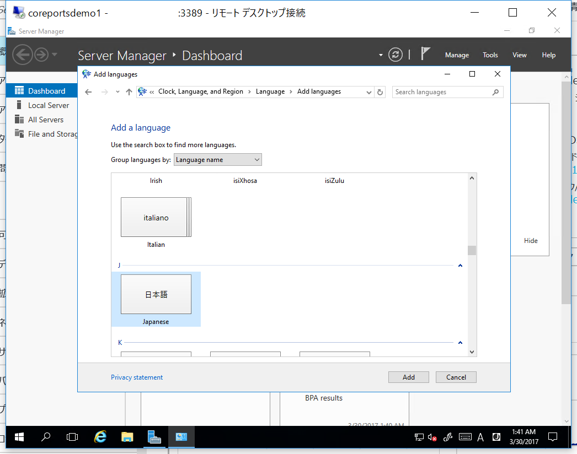577x454 pixels.
Task: Click the Cancel button
Action: coord(456,377)
